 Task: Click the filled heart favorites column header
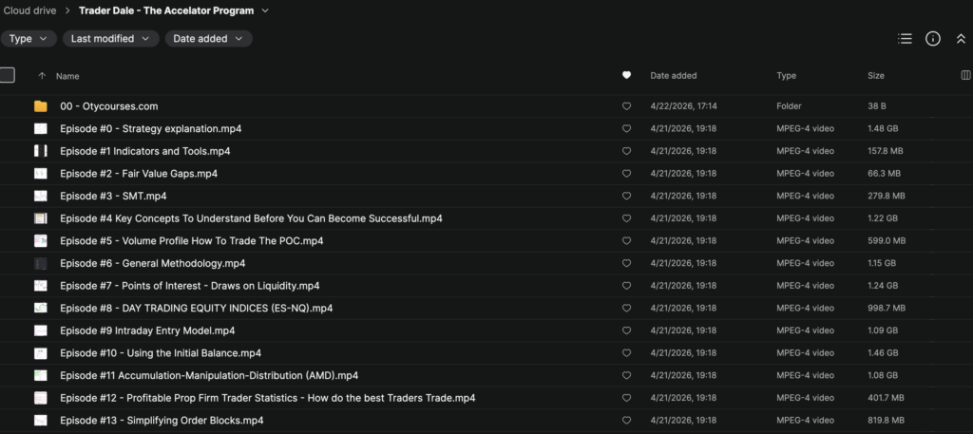click(627, 76)
